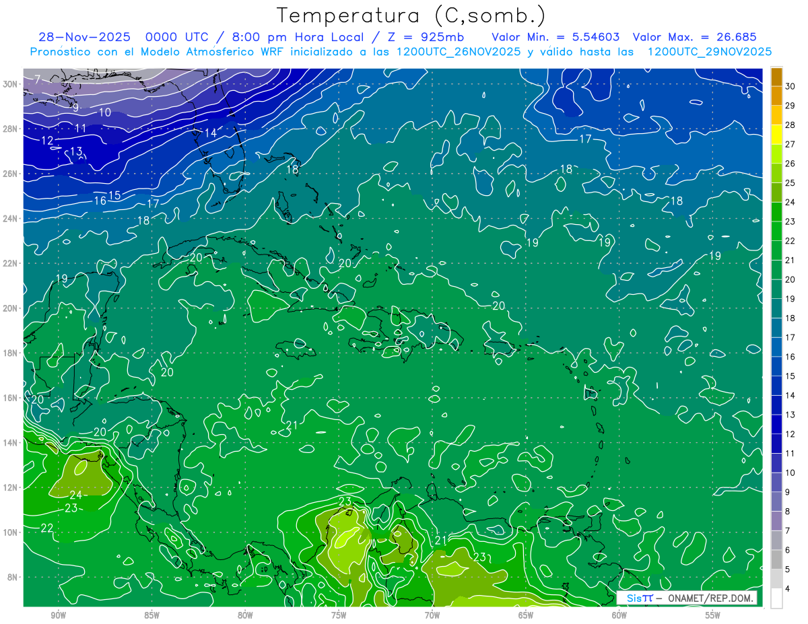
Task: Click the legend scale value '28'
Action: [790, 125]
